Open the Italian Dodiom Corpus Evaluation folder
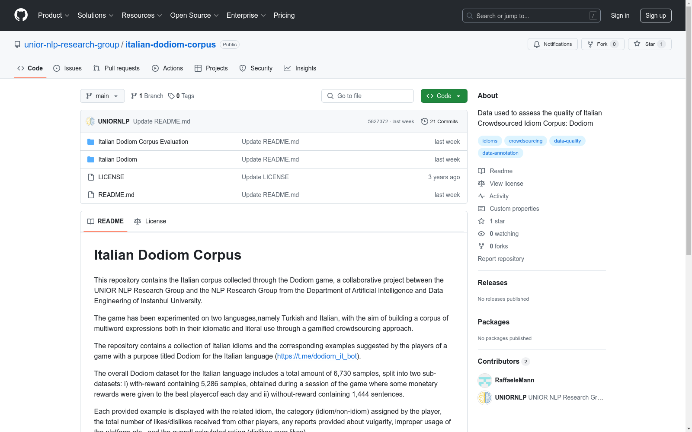The width and height of the screenshot is (692, 432). click(x=143, y=142)
